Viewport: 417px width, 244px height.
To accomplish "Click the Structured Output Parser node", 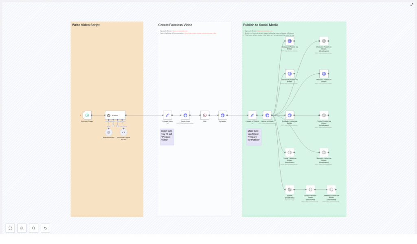I will tap(123, 132).
